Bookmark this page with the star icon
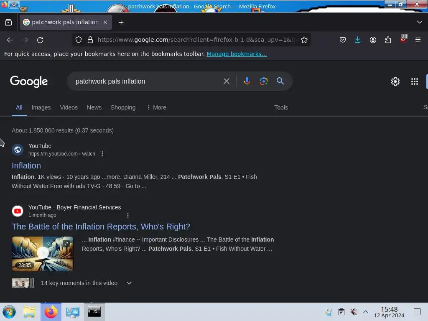The image size is (428, 321). coord(304,40)
